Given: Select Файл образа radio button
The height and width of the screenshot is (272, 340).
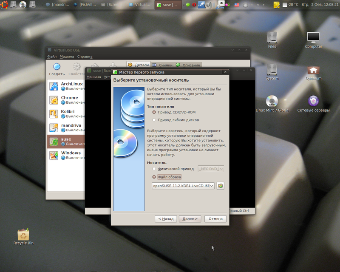Looking at the screenshot, I should click(x=154, y=177).
